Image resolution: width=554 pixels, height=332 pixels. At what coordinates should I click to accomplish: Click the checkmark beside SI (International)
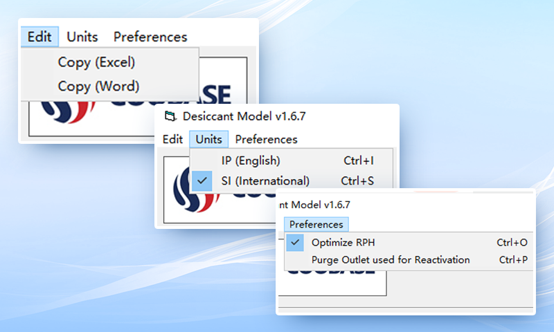(202, 181)
